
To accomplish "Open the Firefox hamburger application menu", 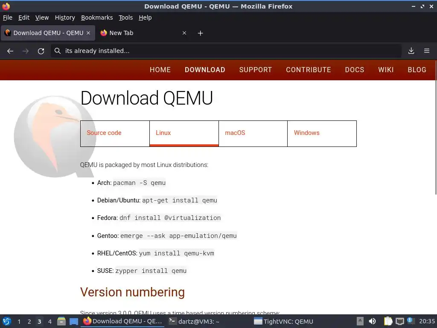I will point(427,51).
